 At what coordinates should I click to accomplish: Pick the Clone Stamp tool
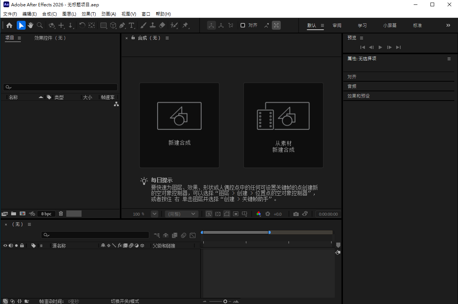point(153,25)
